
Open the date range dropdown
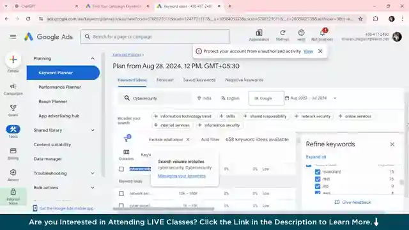[311, 98]
